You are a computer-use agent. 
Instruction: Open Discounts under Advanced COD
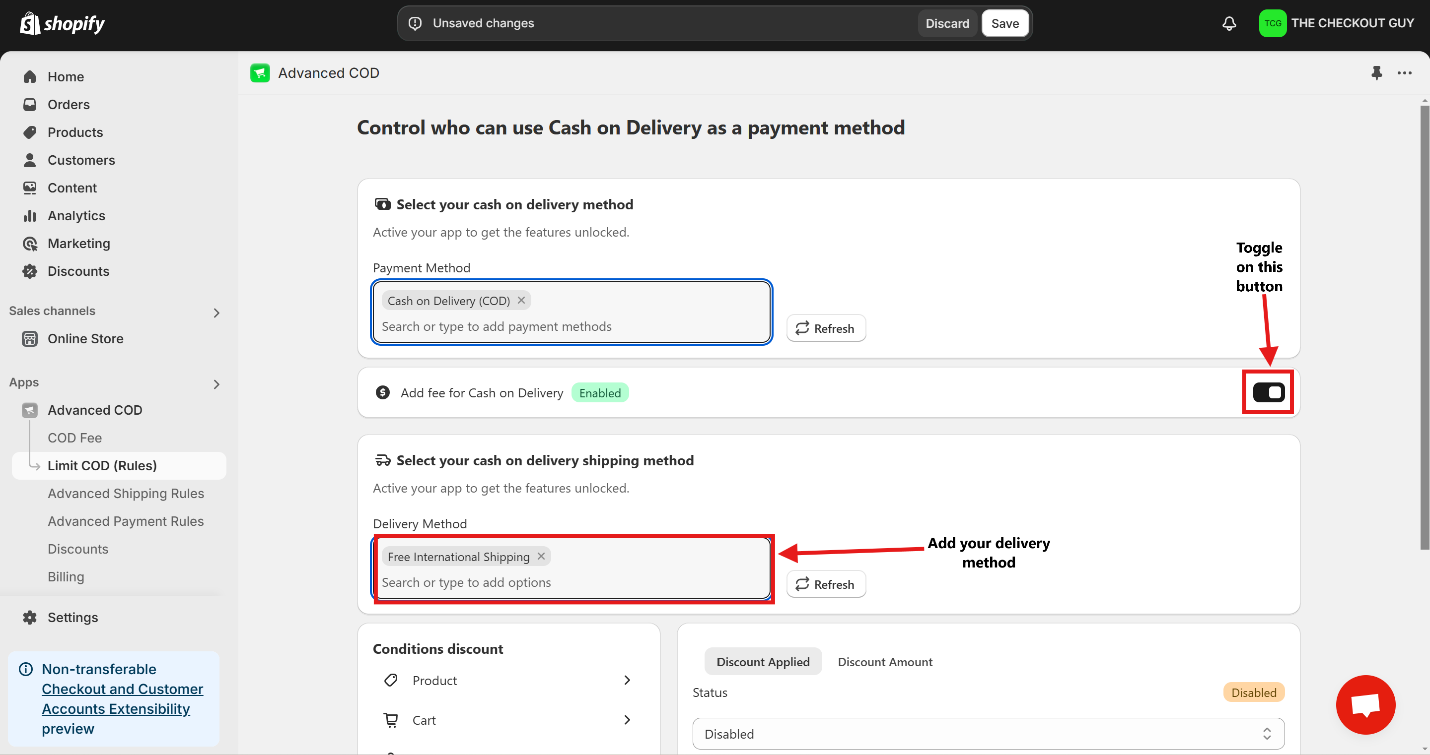pos(78,549)
